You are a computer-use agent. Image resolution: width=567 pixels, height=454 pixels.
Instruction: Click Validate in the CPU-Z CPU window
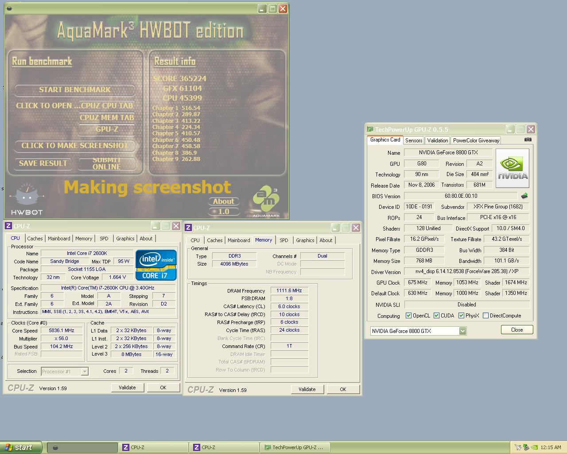click(127, 387)
